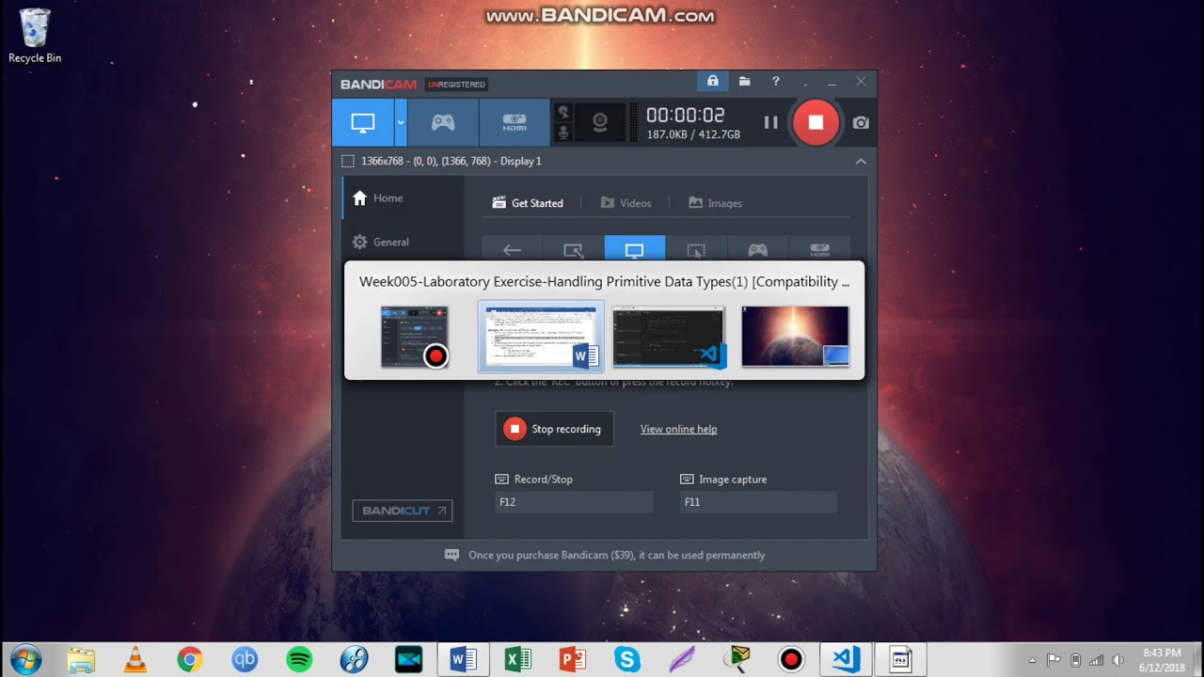Open Spotify from the taskbar
The height and width of the screenshot is (677, 1204).
coord(299,659)
